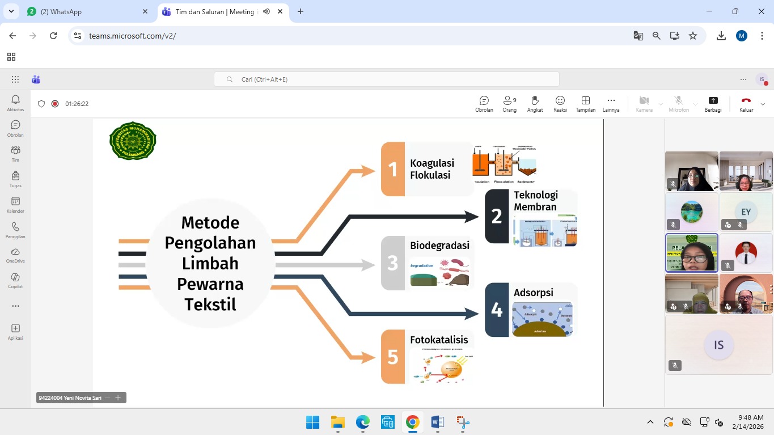Open the Lainnya more actions menu
The height and width of the screenshot is (435, 774).
tap(611, 103)
